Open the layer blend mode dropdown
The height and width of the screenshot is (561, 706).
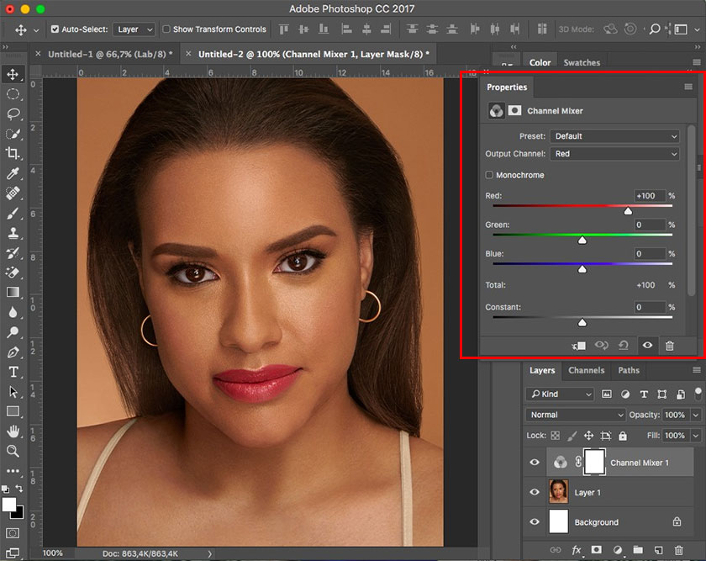click(576, 415)
